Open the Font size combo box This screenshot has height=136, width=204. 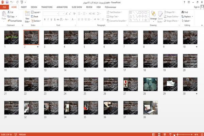click(62, 13)
